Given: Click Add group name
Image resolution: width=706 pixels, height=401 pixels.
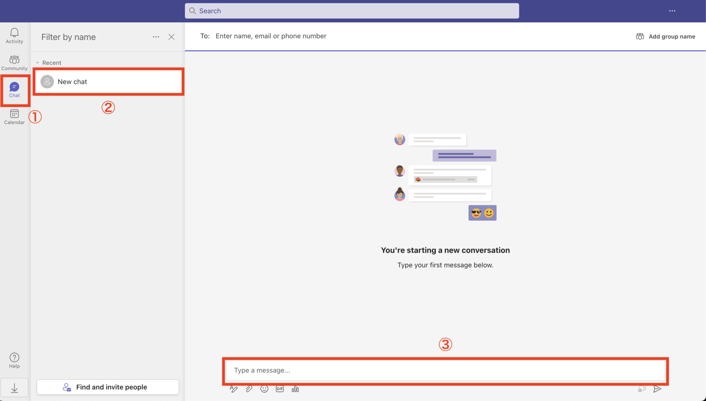Looking at the screenshot, I should [x=666, y=36].
